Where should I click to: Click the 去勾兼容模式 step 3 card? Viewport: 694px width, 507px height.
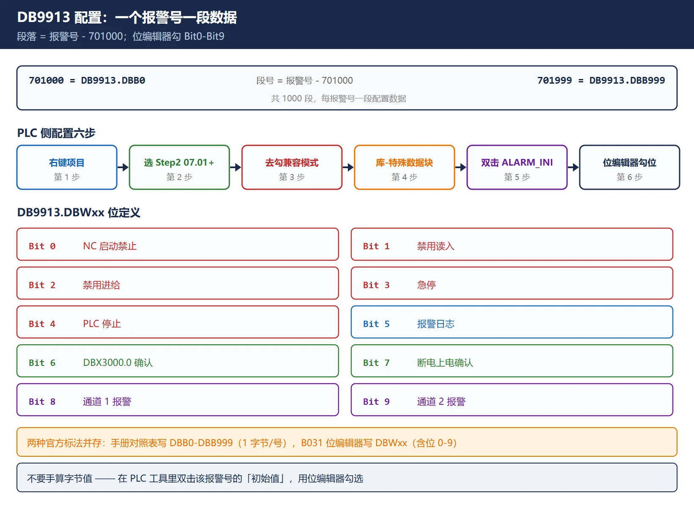click(292, 167)
